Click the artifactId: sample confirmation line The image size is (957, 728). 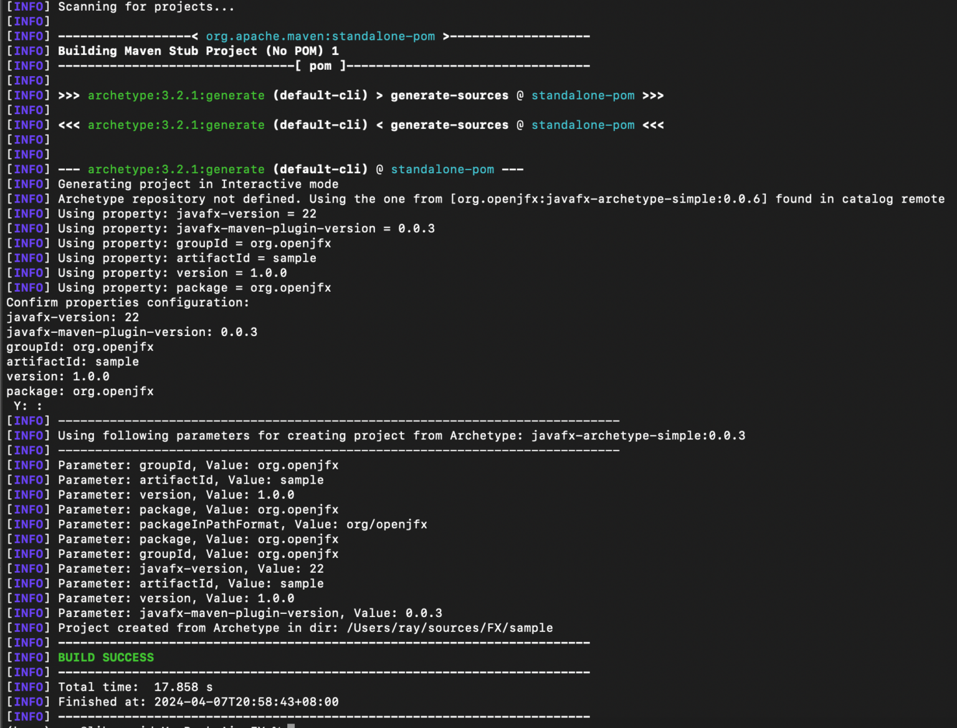point(72,362)
